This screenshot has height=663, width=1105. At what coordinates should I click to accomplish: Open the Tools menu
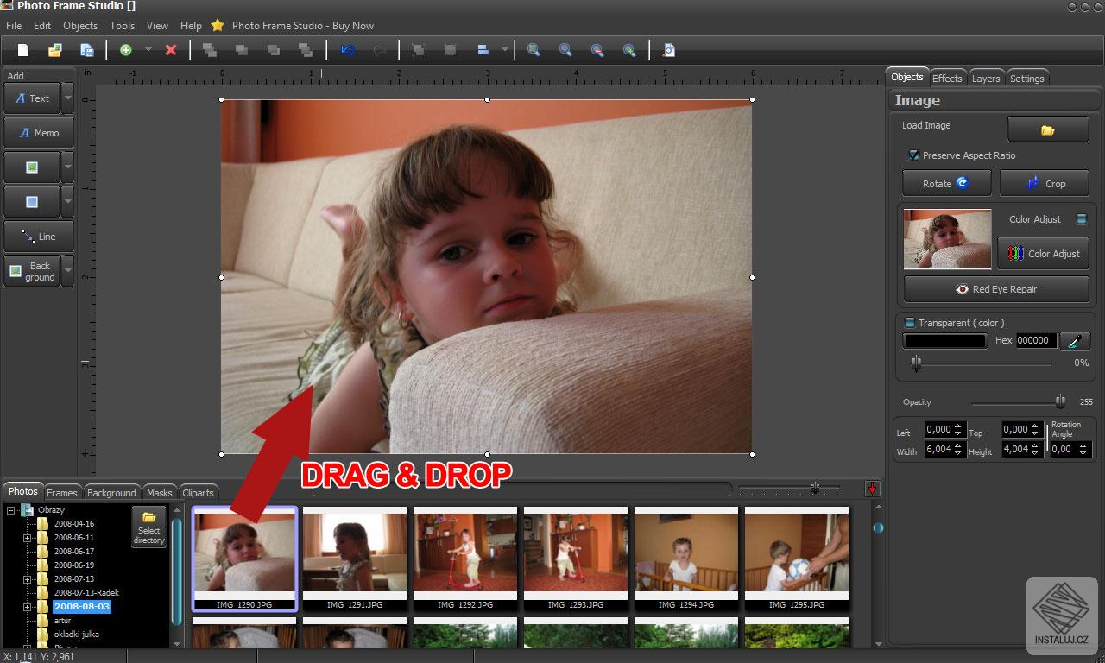coord(122,26)
